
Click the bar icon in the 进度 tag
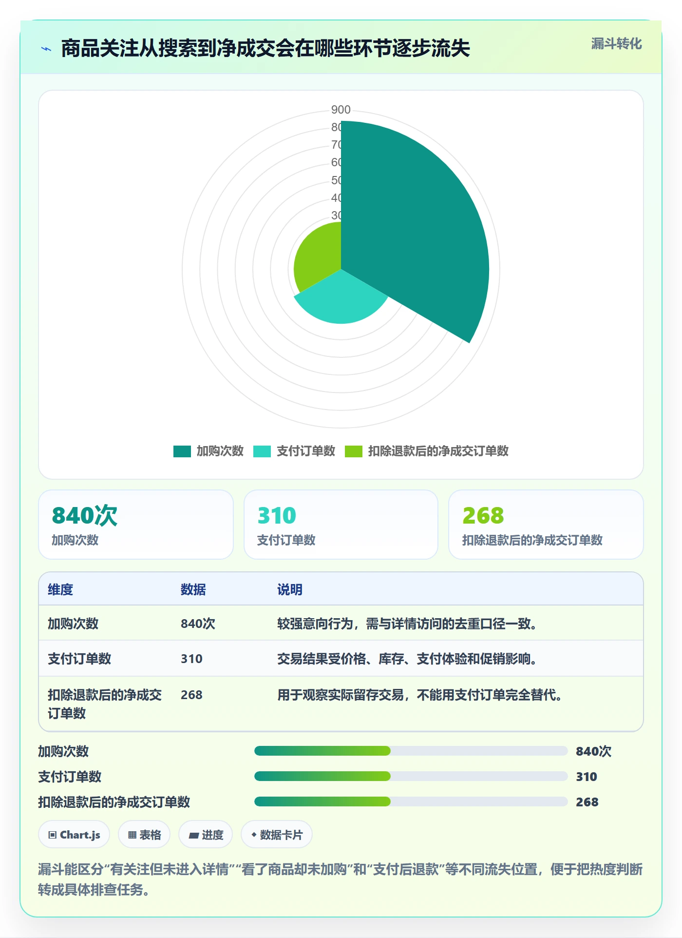(x=194, y=836)
